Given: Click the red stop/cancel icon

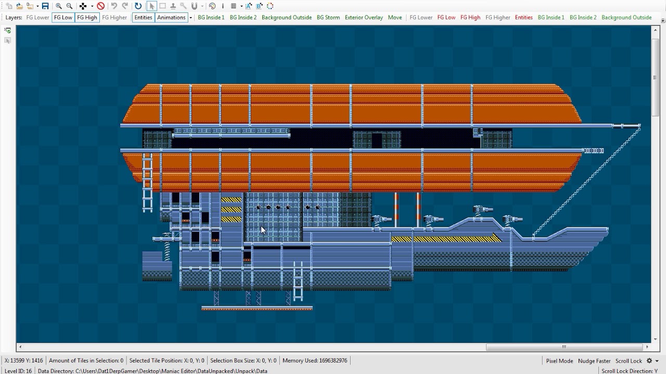Looking at the screenshot, I should [x=101, y=6].
